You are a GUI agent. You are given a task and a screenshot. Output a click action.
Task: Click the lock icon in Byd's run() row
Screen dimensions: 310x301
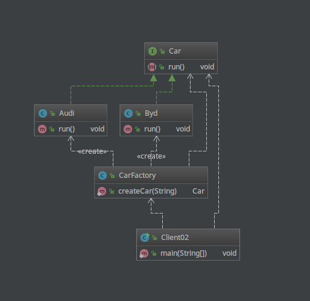click(138, 129)
